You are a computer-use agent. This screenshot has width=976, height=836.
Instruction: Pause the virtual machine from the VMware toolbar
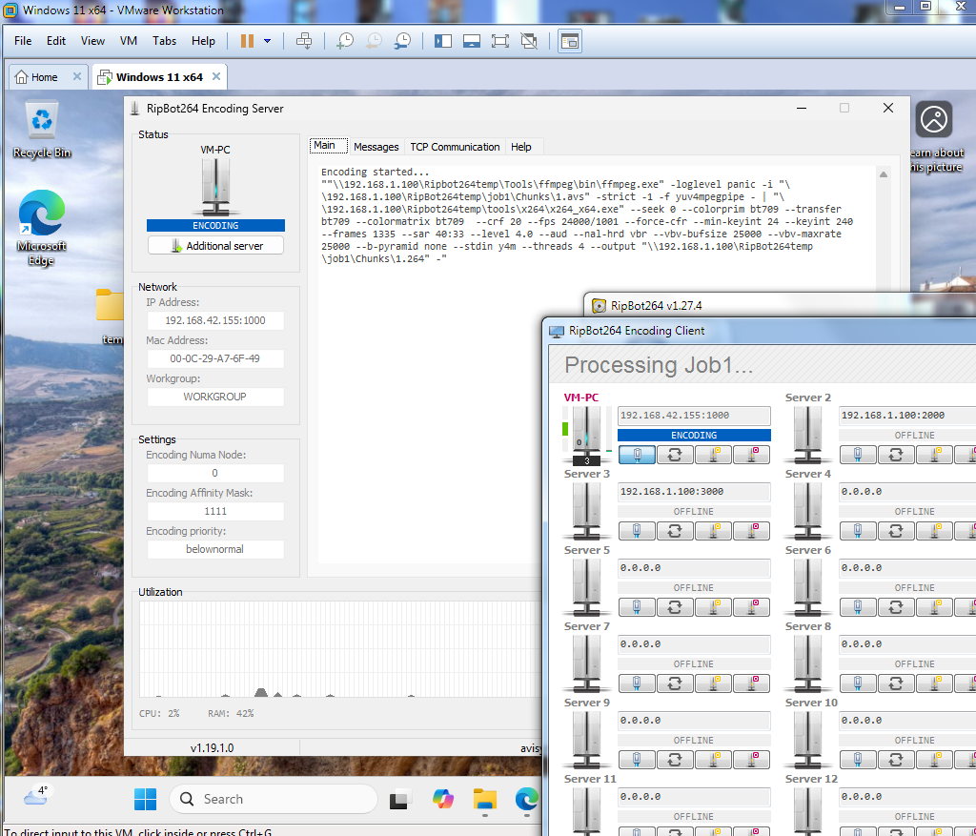[247, 41]
